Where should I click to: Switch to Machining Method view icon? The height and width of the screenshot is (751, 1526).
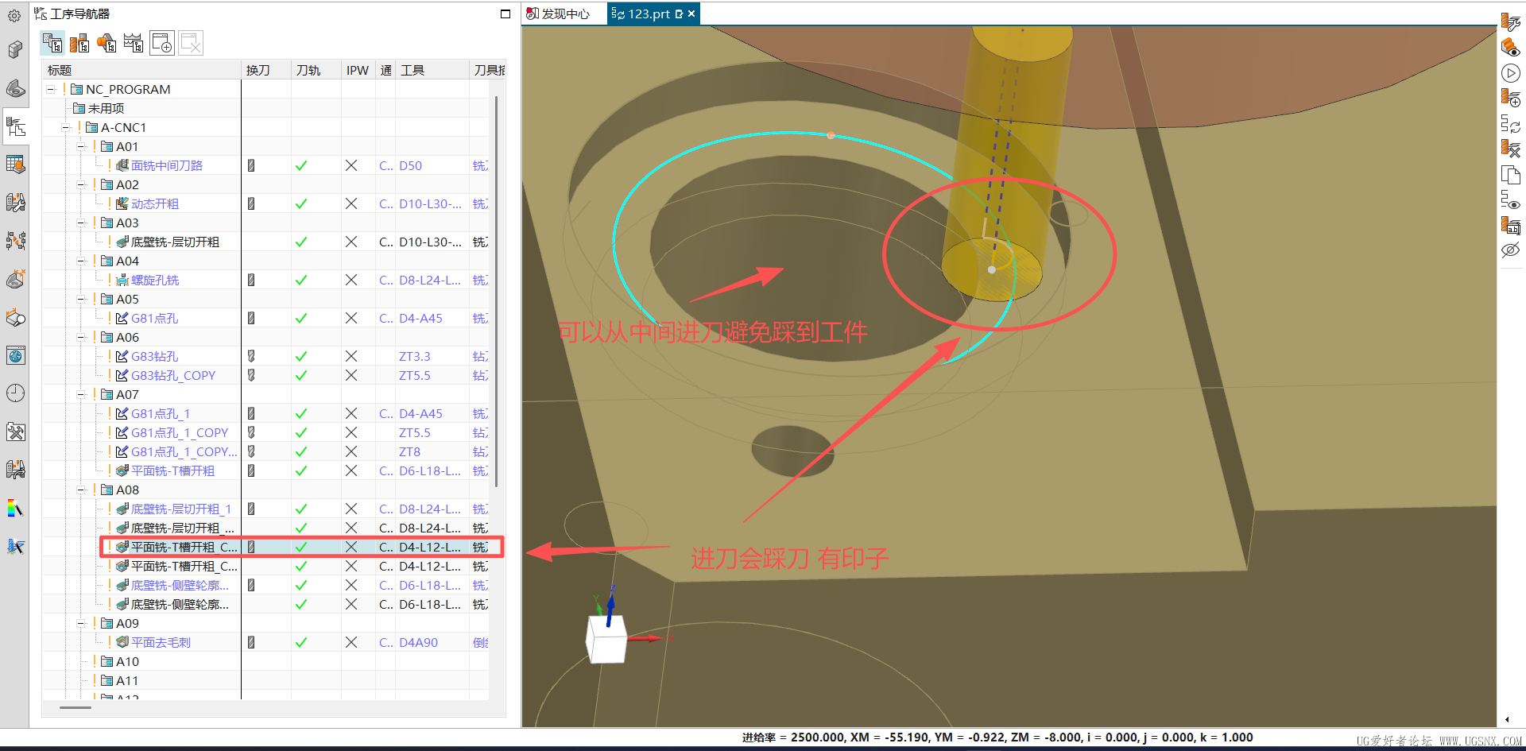click(x=134, y=43)
